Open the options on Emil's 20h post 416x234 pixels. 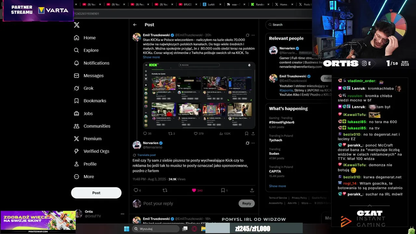(x=253, y=35)
